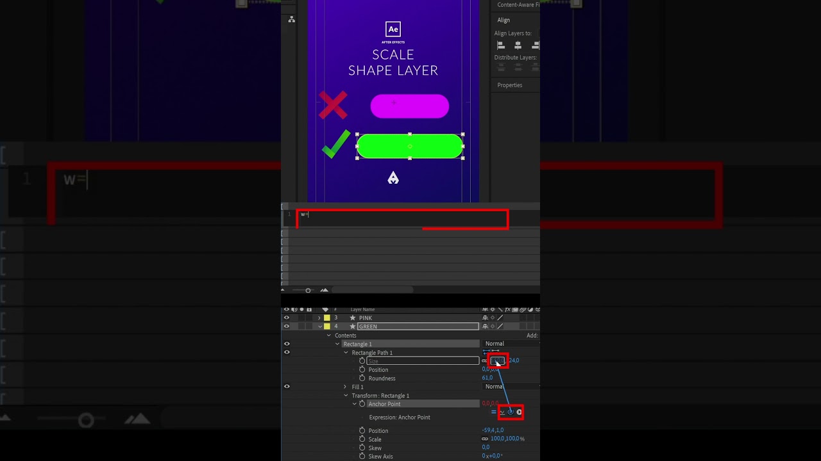This screenshot has width=821, height=461.
Task: Open the Fill 1 Normal blend dropdown
Action: [511, 387]
